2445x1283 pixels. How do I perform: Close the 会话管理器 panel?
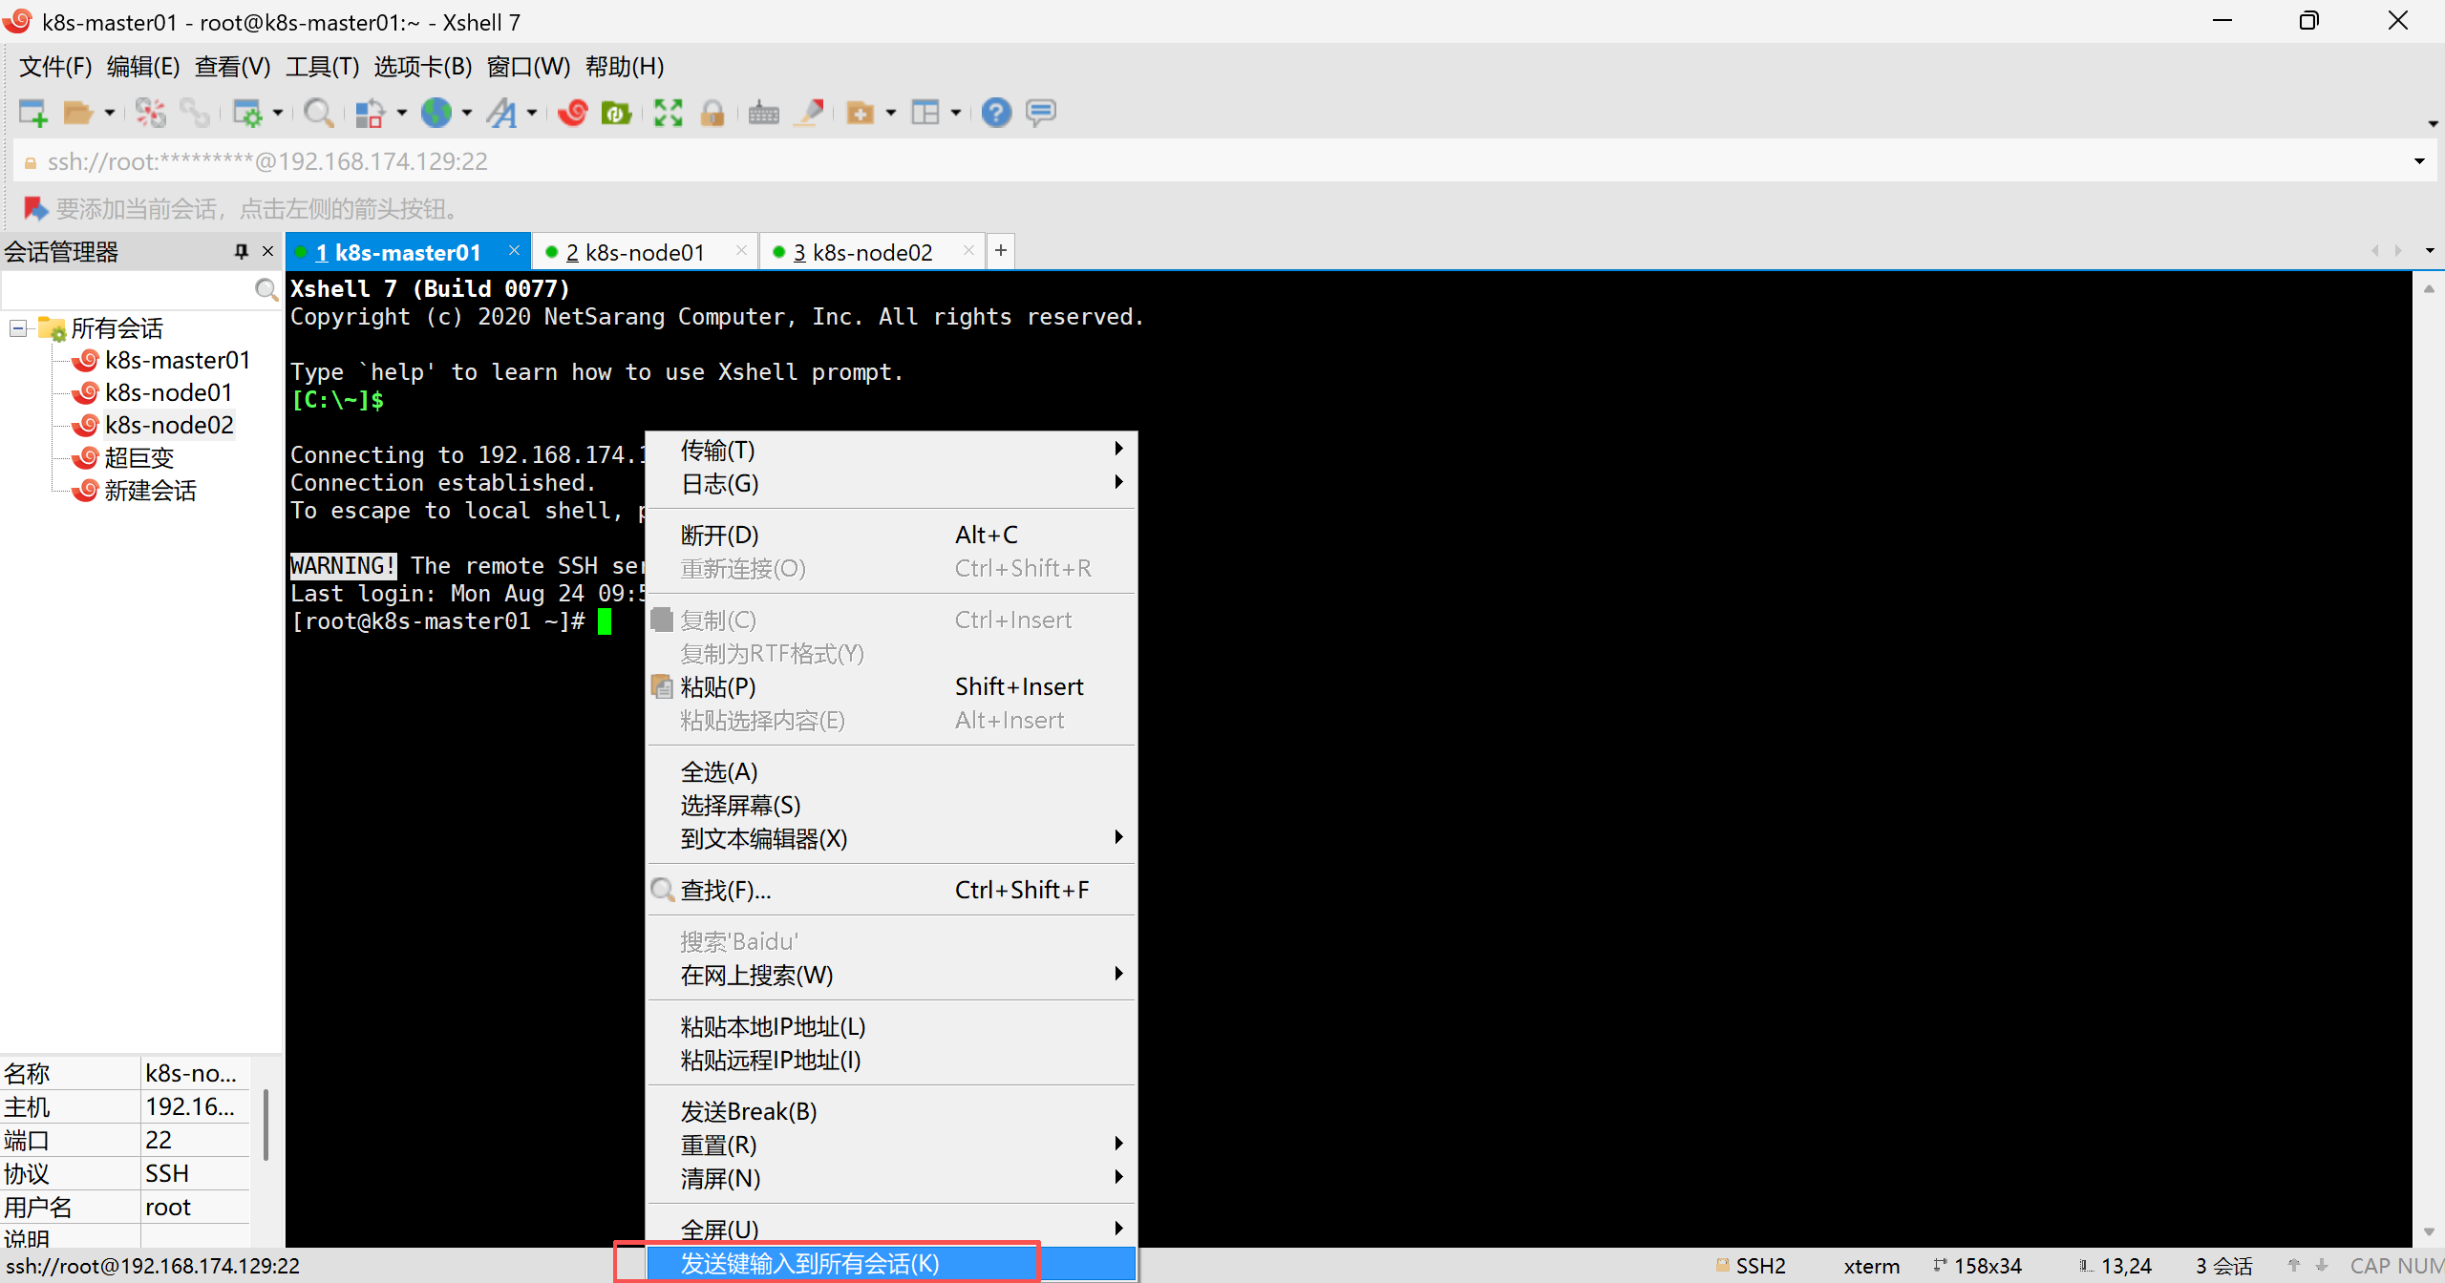(x=268, y=251)
